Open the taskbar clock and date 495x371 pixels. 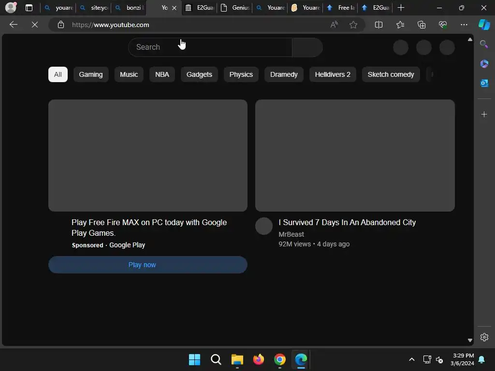tap(462, 359)
